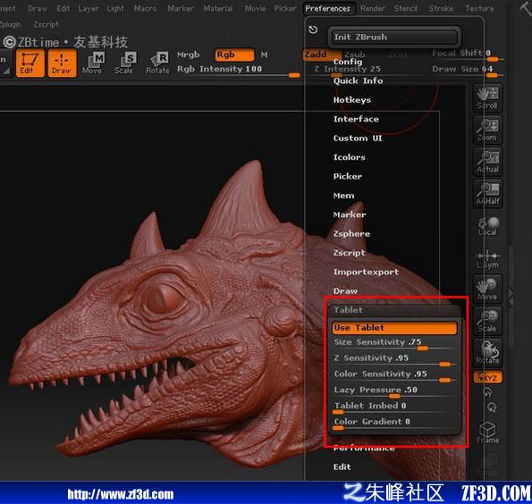Expand the Interface section
This screenshot has width=532, height=504.
356,119
